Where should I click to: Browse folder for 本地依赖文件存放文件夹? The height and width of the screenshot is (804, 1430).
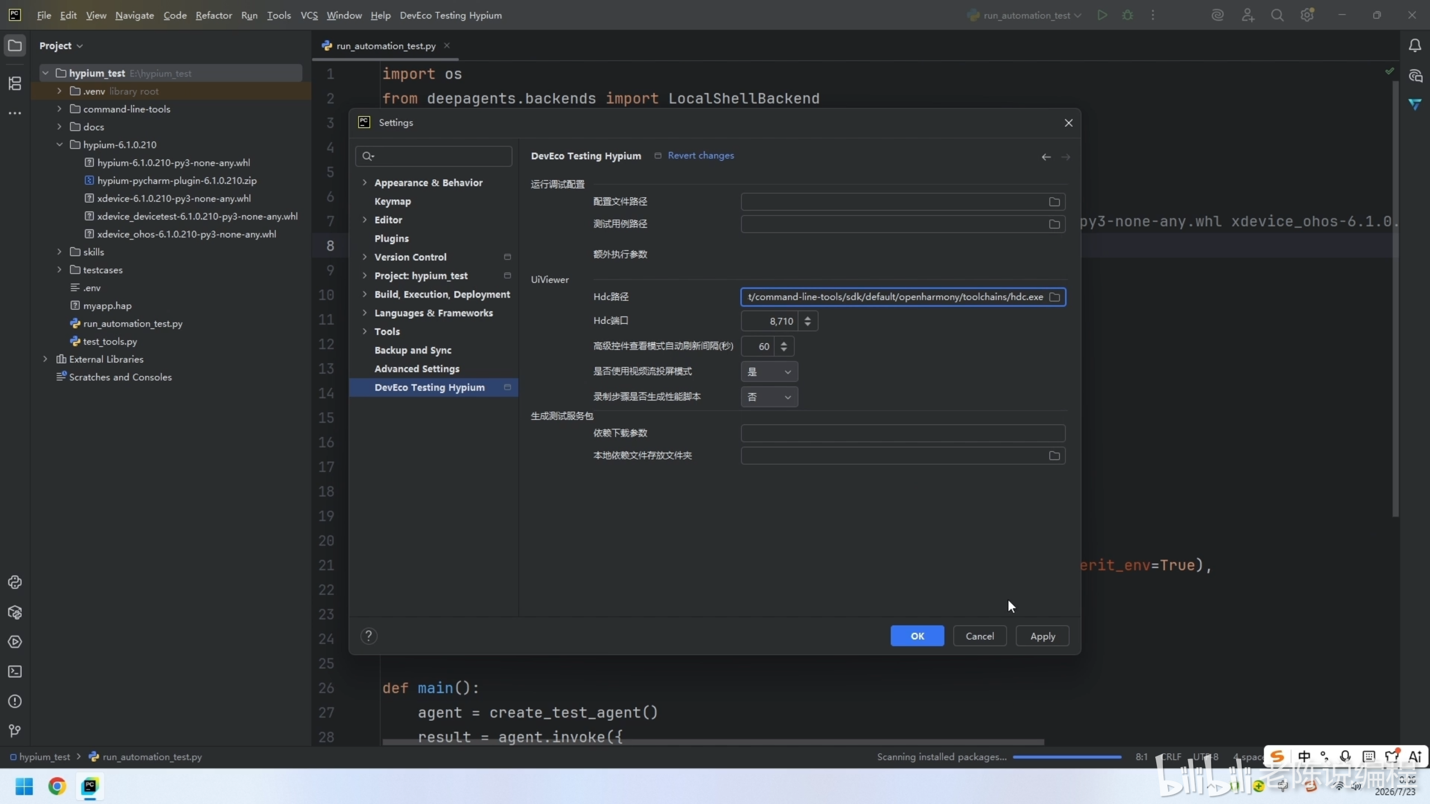point(1054,456)
